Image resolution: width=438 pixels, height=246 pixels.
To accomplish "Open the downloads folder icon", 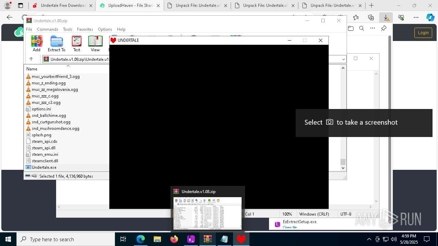I will [351, 29].
